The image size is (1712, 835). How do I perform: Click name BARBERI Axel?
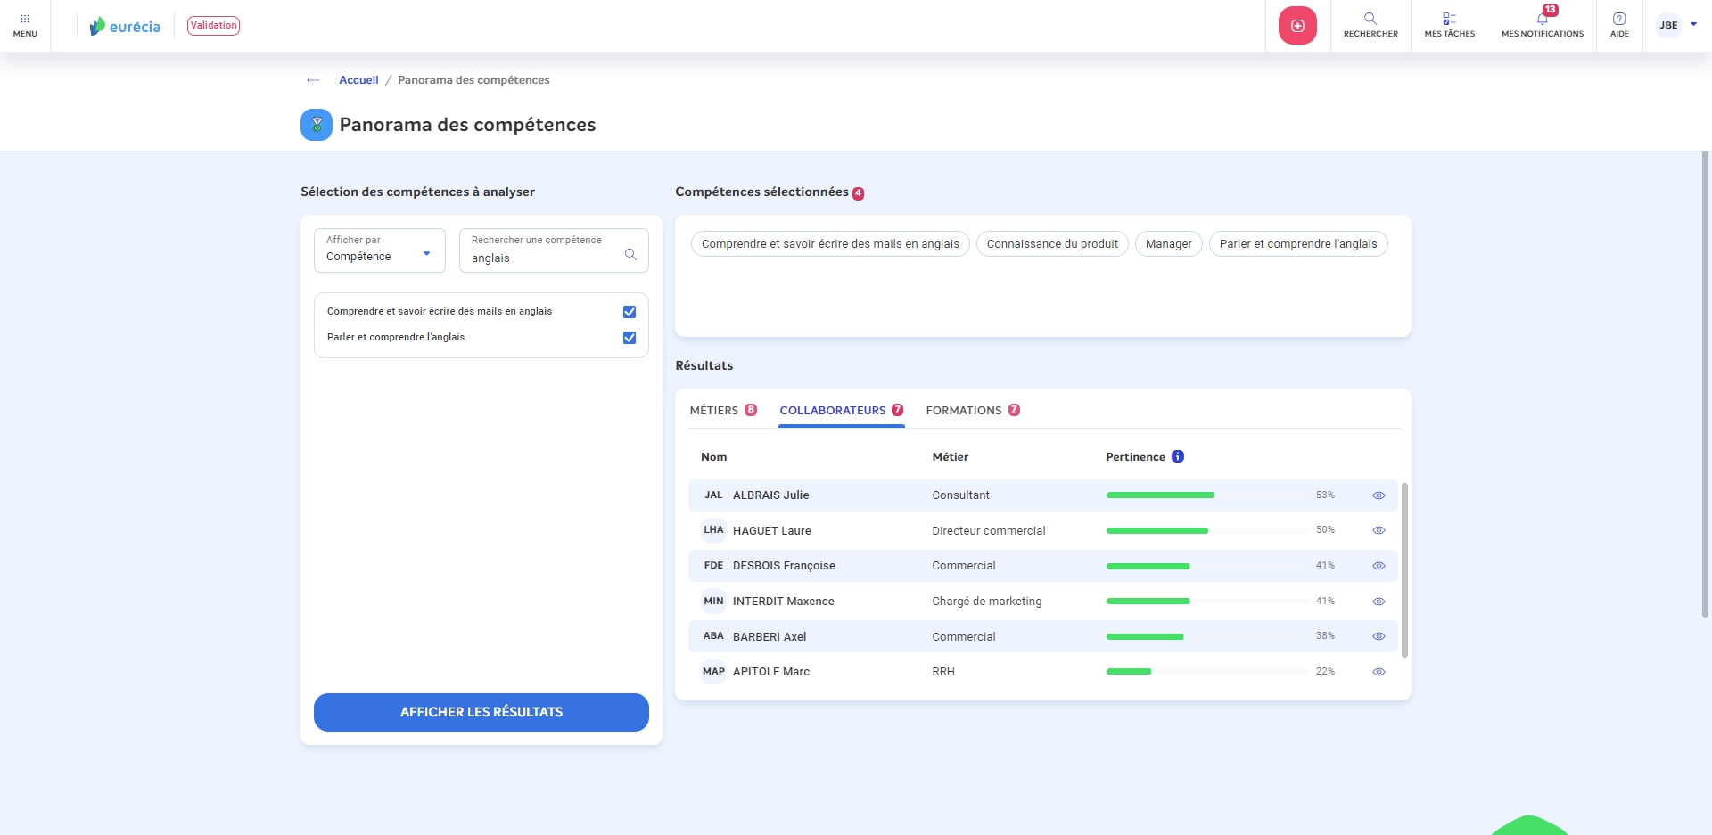pos(770,636)
